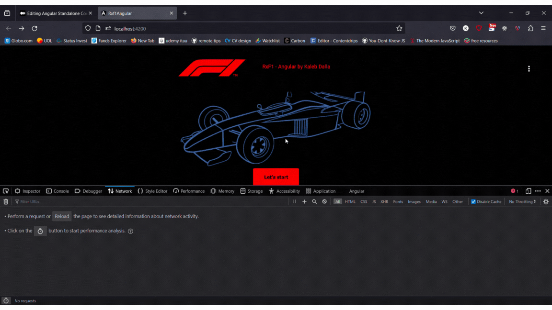Open the Storage tab
Image resolution: width=552 pixels, height=310 pixels.
click(x=252, y=191)
